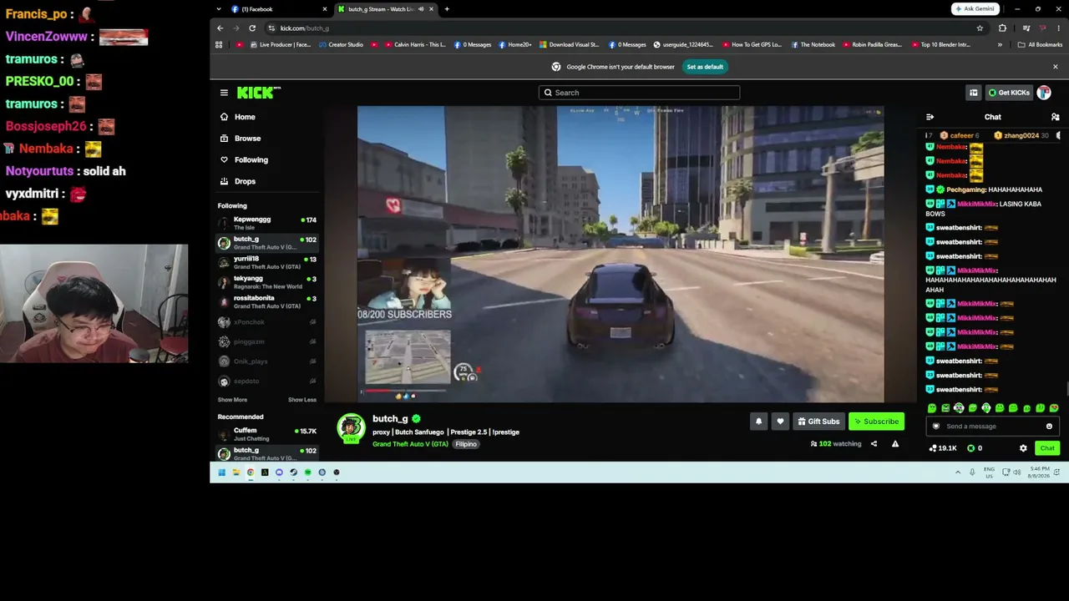
Task: Mute the butch_g Stream tab audio
Action: pyautogui.click(x=420, y=9)
